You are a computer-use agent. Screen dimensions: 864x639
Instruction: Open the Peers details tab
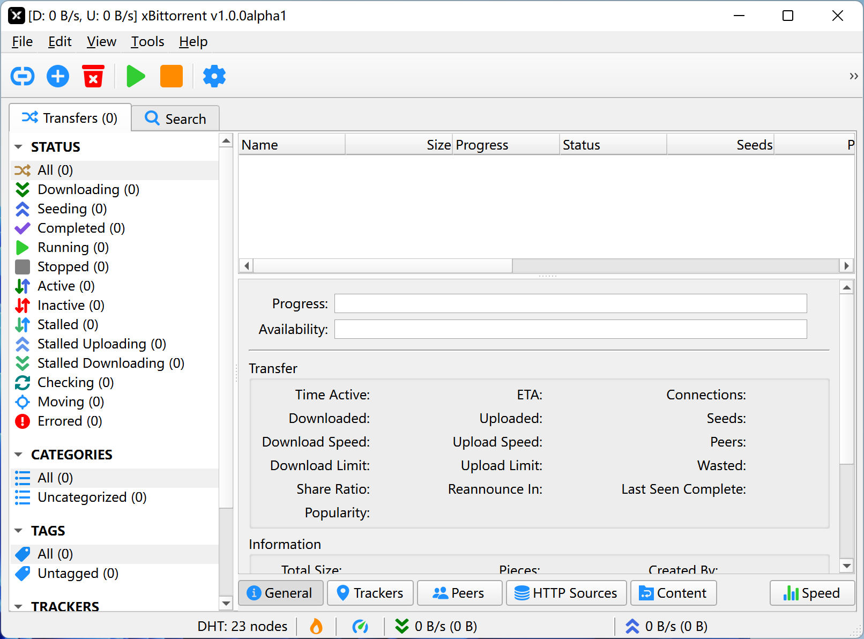(x=460, y=593)
